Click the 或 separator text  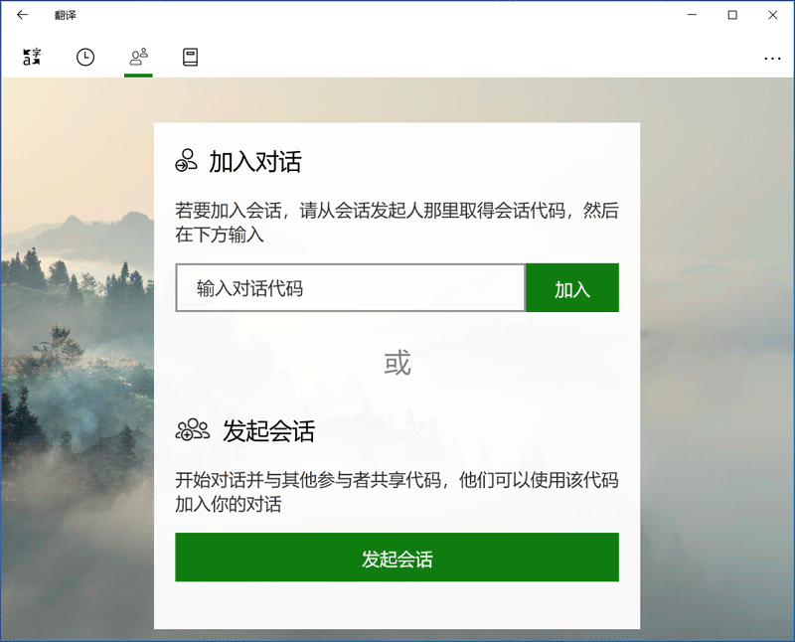point(397,363)
